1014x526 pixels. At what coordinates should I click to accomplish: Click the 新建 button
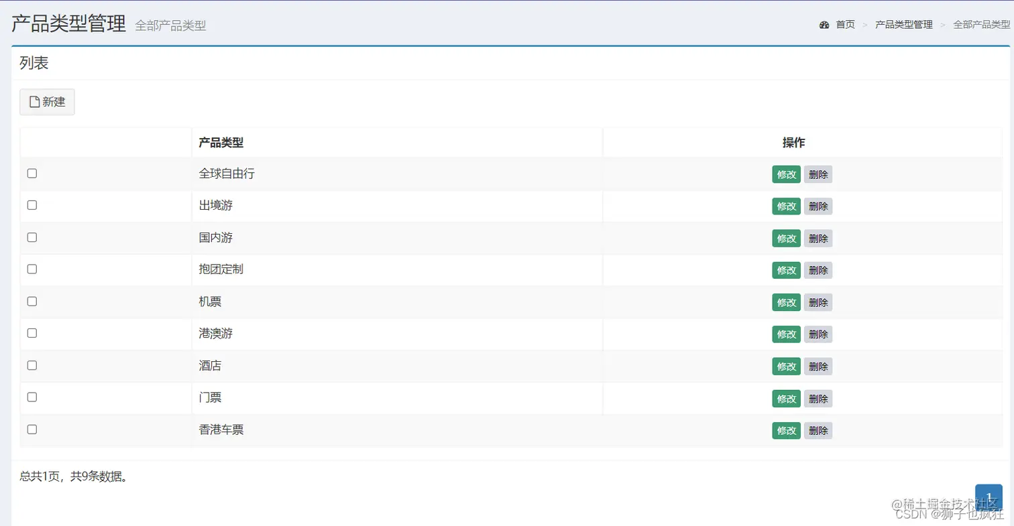tap(47, 102)
